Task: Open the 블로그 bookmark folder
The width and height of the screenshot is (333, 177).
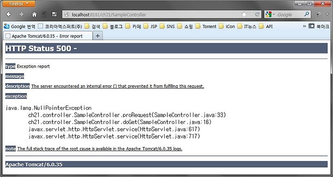Action: click(x=112, y=26)
